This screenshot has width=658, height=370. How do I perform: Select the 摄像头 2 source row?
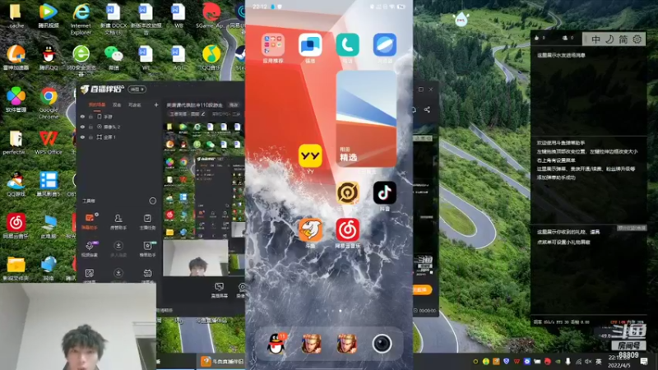tap(119, 127)
